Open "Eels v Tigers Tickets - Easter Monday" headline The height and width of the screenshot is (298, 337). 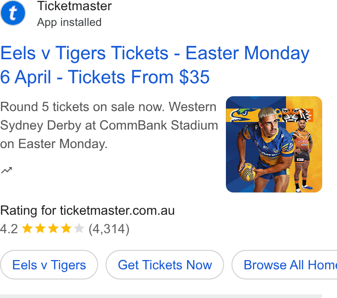point(155,53)
